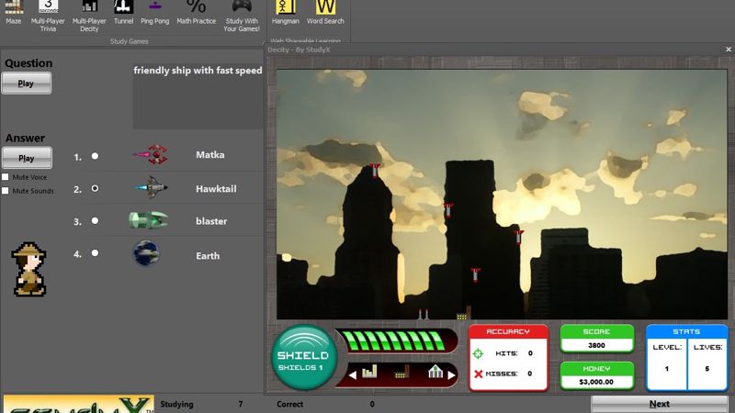Launch the Hangman game

(285, 13)
